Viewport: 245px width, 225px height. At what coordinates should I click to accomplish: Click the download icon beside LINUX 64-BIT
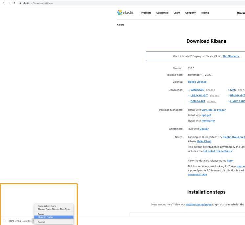(x=189, y=95)
